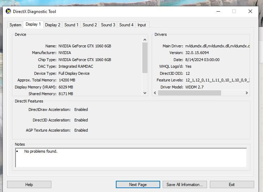Select the Display 1 tab
263x192 pixels.
pos(33,24)
